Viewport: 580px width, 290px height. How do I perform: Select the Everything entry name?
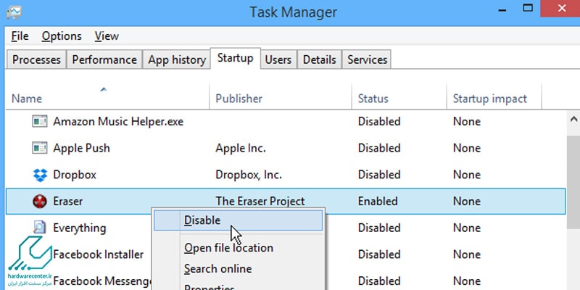(80, 228)
